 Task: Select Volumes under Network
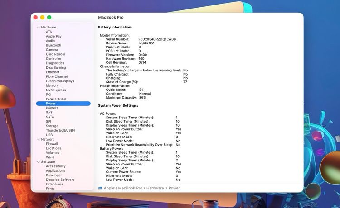click(53, 153)
